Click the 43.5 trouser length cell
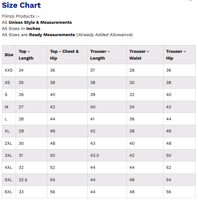Image resolution: width=198 pixels, height=200 pixels. pos(95,156)
